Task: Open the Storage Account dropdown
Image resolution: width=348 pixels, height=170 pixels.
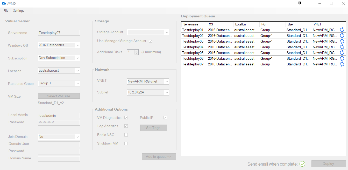Action: pos(148,32)
